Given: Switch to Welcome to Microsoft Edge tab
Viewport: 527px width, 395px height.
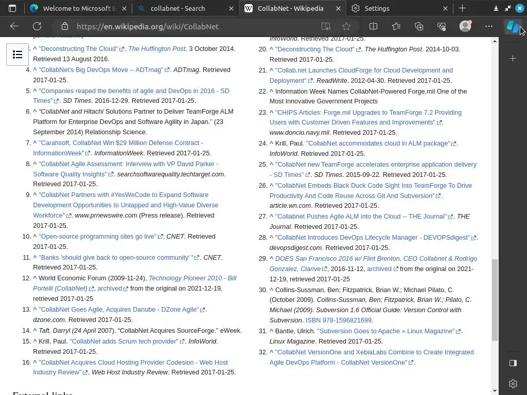Looking at the screenshot, I should [x=78, y=8].
